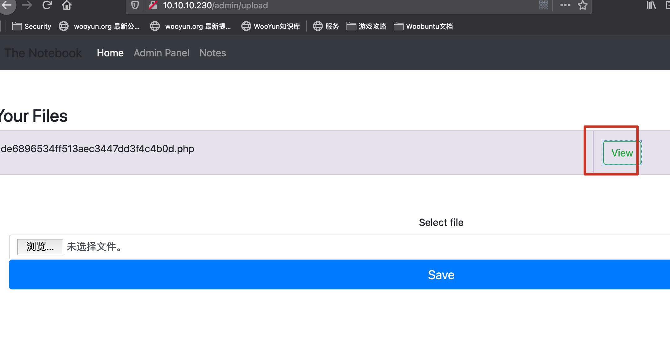Image resolution: width=670 pixels, height=352 pixels.
Task: Open the QR code icon in address bar
Action: [x=544, y=5]
